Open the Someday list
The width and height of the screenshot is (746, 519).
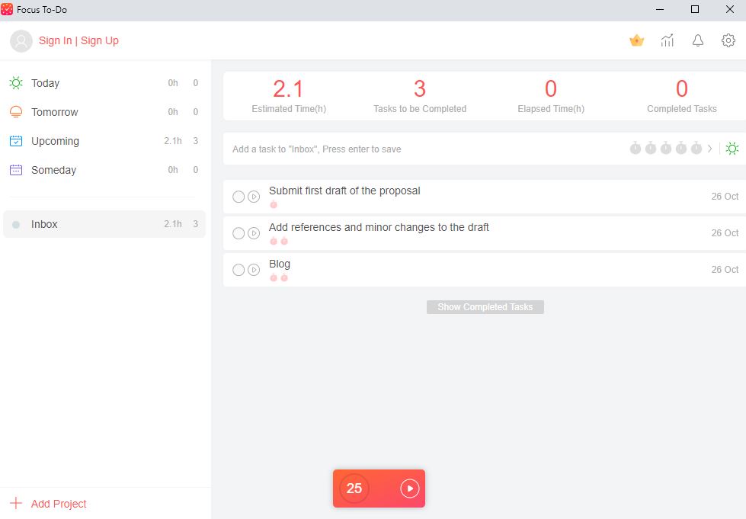(x=53, y=170)
